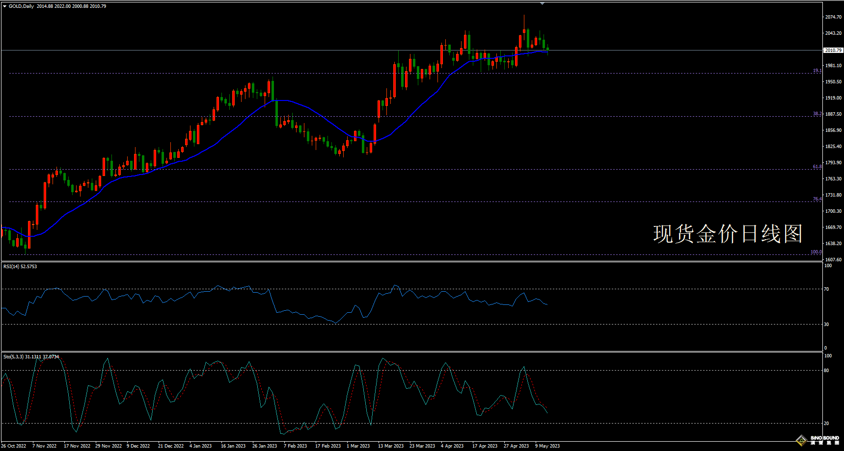
Task: Select the 61.8 Fibonacci level label
Action: (817, 167)
